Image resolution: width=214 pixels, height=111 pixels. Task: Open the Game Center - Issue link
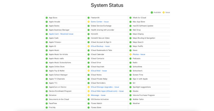(x=100, y=22)
